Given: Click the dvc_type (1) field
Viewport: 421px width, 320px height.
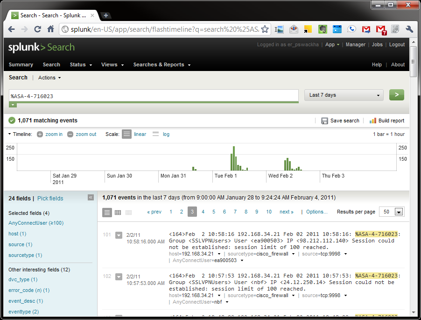Looking at the screenshot, I should [x=23, y=279].
